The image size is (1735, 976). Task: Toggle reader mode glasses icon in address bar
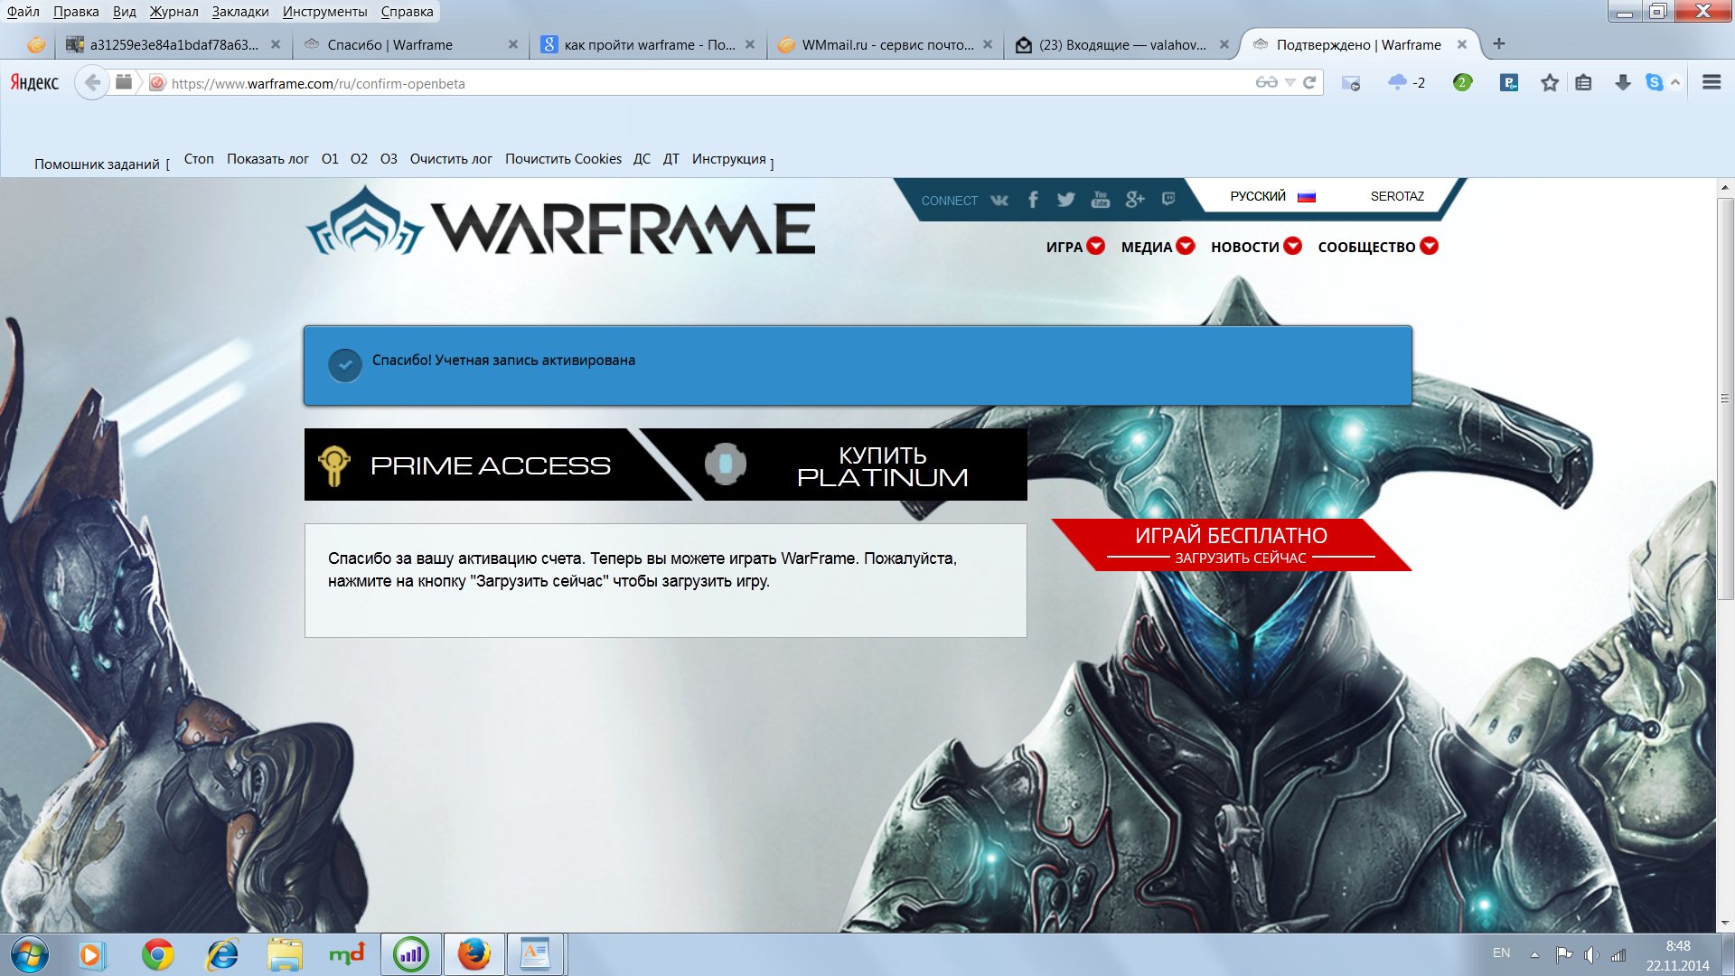[x=1266, y=82]
